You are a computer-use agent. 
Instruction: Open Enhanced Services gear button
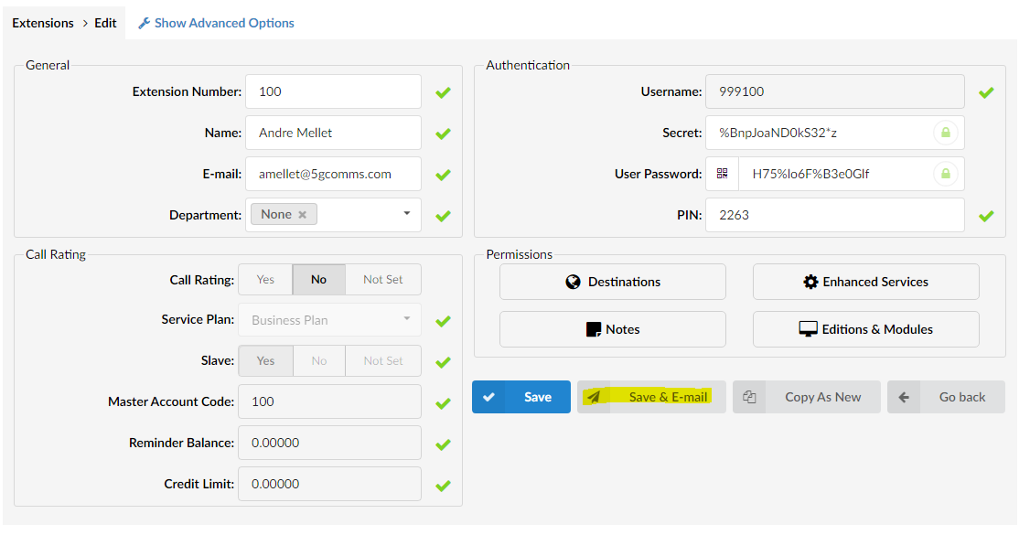(865, 282)
